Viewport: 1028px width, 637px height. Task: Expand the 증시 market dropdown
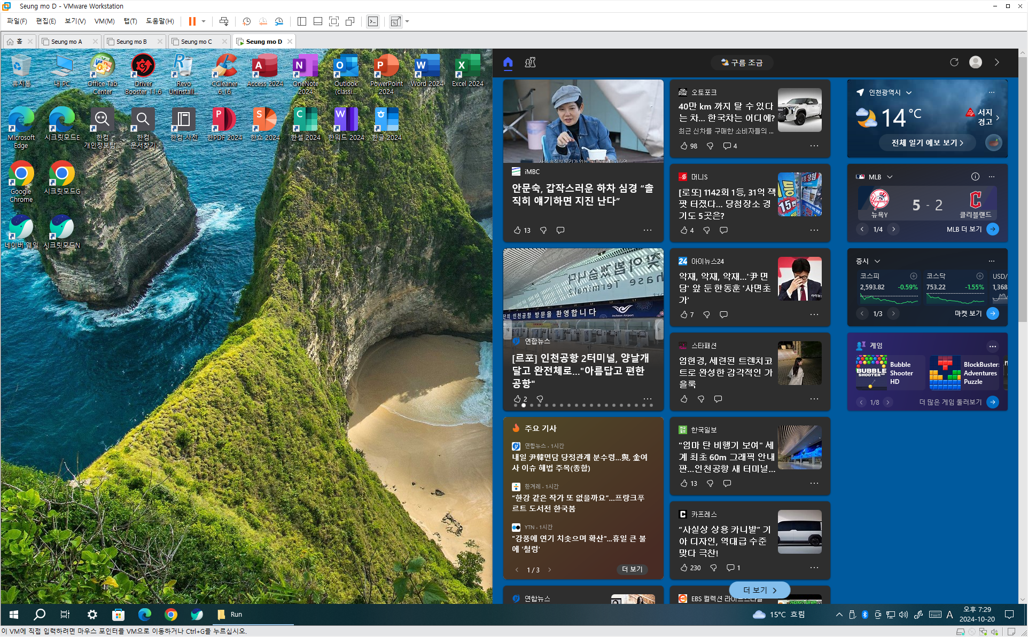tap(877, 261)
